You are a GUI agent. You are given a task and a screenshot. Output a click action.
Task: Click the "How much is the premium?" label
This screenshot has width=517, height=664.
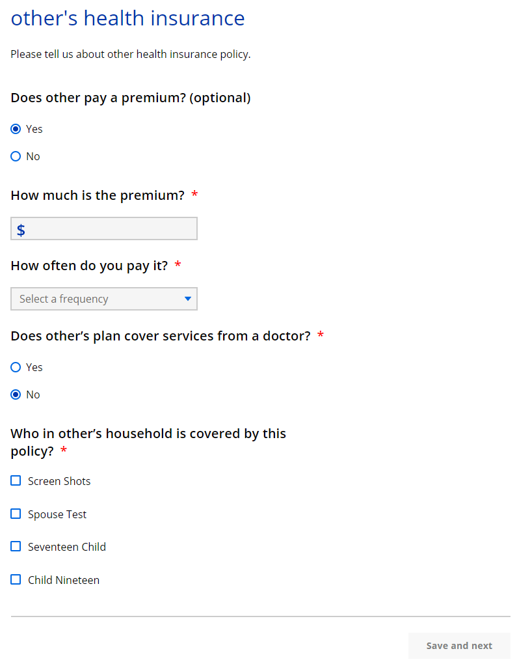(98, 195)
